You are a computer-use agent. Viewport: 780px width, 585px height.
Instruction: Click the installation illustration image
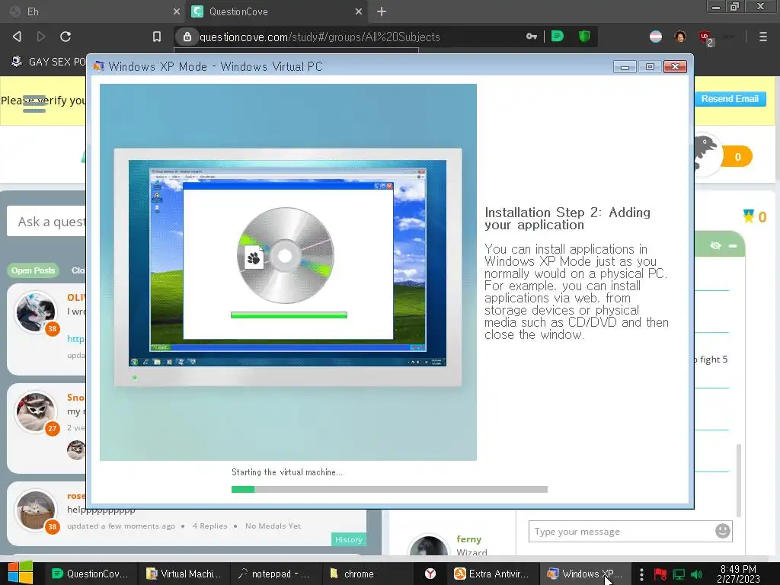point(288,272)
